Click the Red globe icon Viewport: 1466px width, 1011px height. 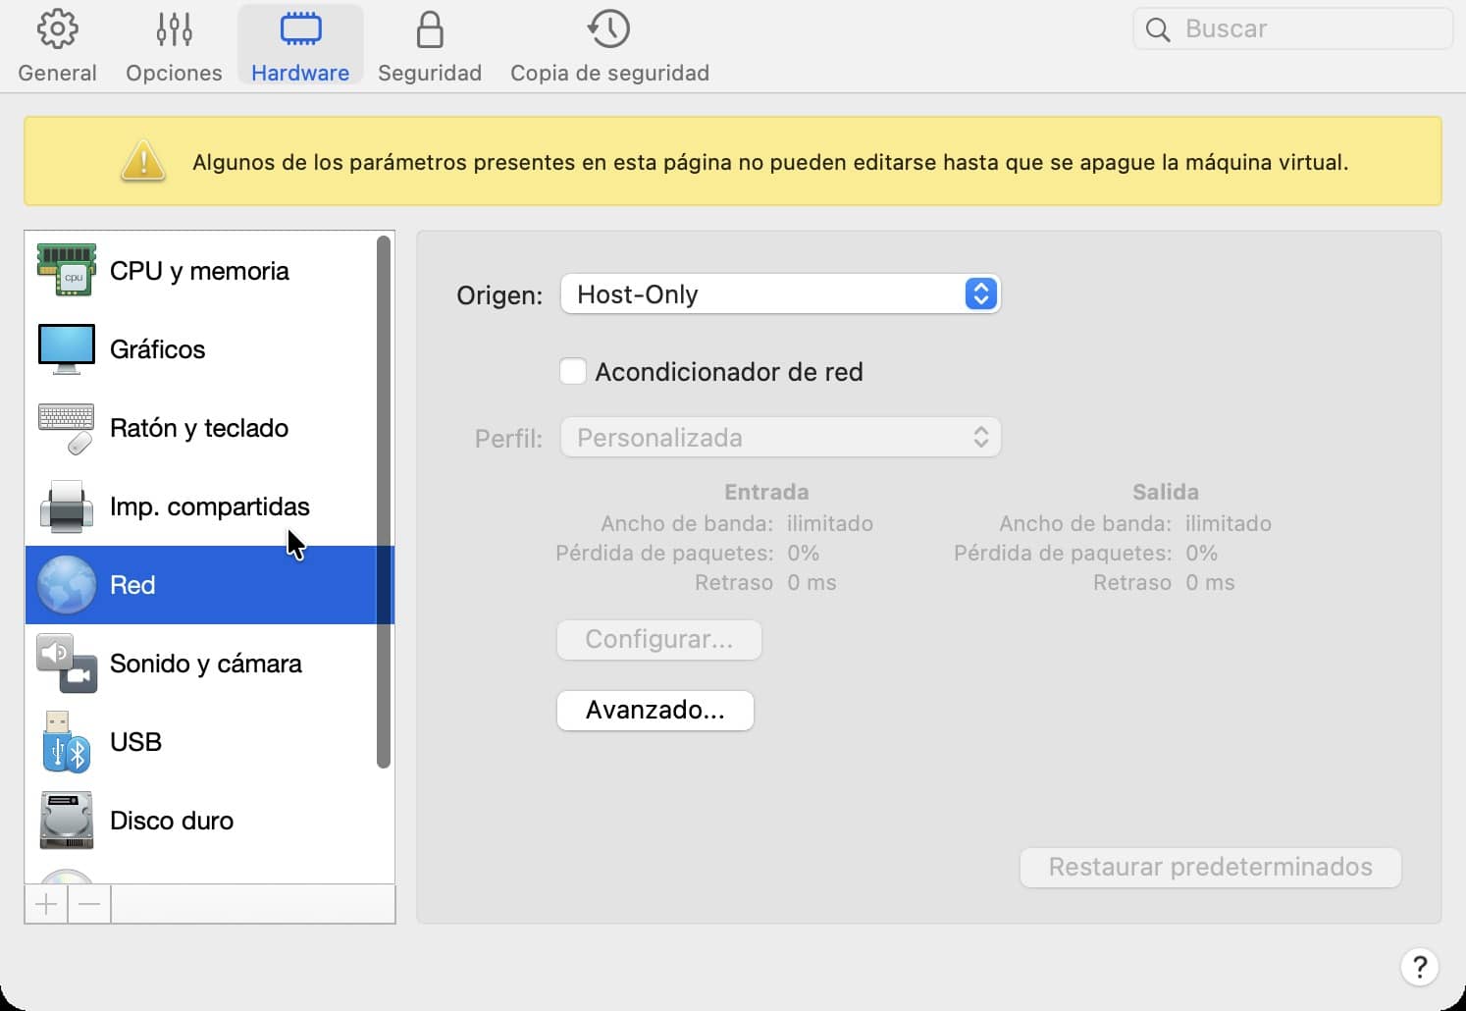[67, 585]
